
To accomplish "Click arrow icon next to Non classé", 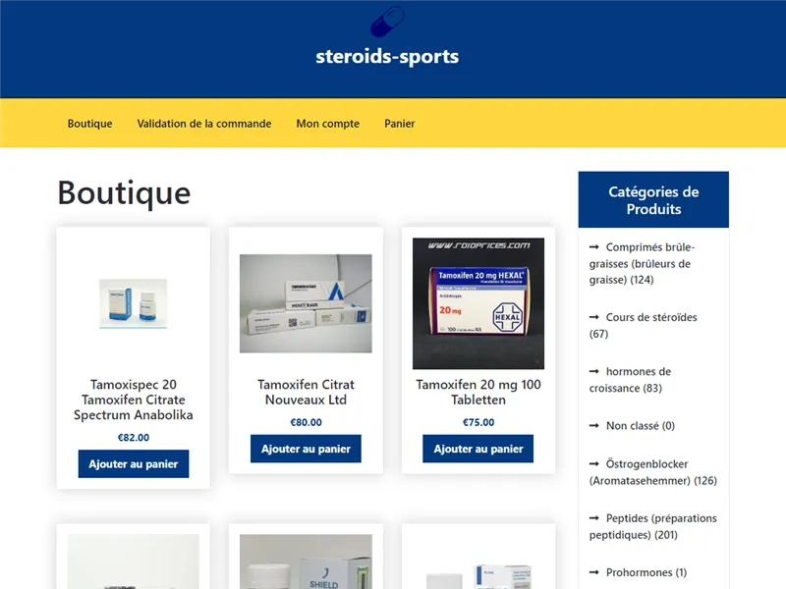I will click(x=593, y=425).
